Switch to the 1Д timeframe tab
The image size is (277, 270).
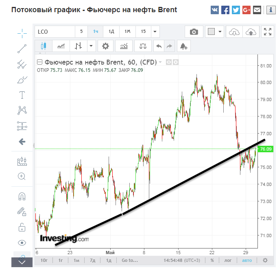[x=111, y=32]
